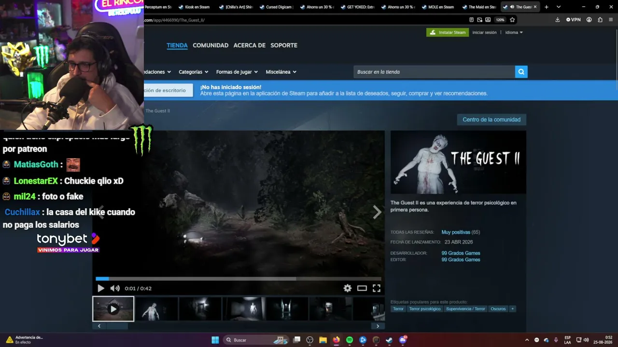Image resolution: width=618 pixels, height=347 pixels.
Task: Open Steam from the taskbar
Action: [x=389, y=340]
